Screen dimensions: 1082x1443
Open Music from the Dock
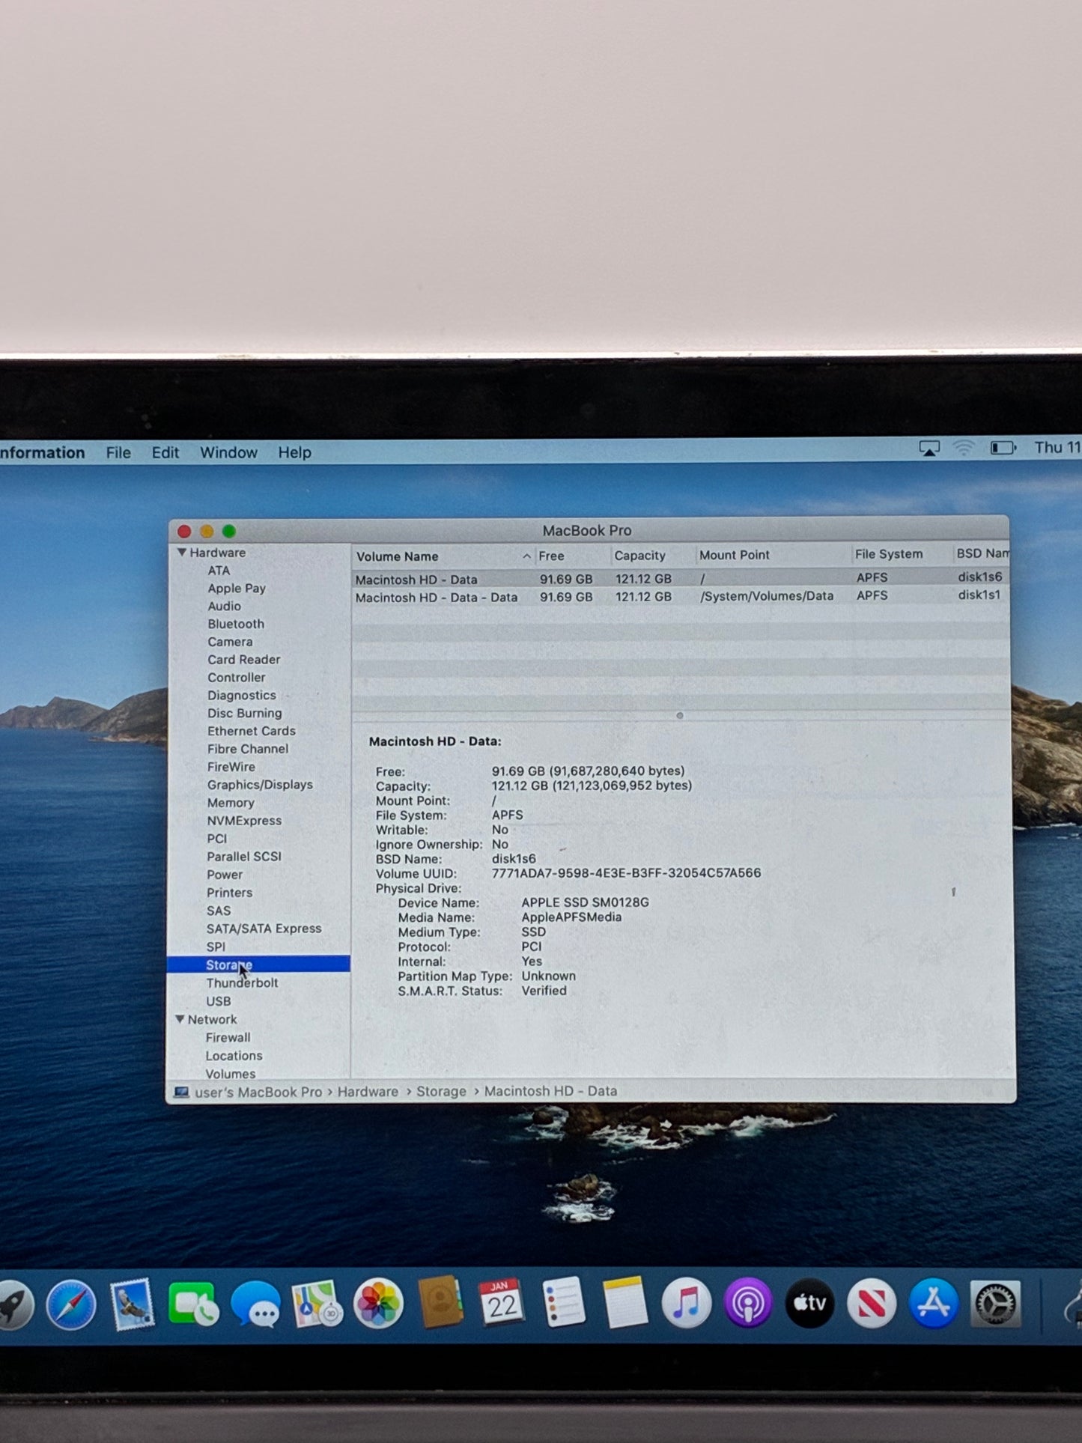[x=686, y=1303]
